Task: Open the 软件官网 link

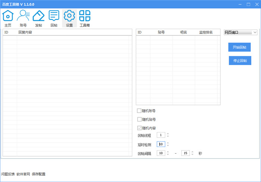Action: click(23, 174)
